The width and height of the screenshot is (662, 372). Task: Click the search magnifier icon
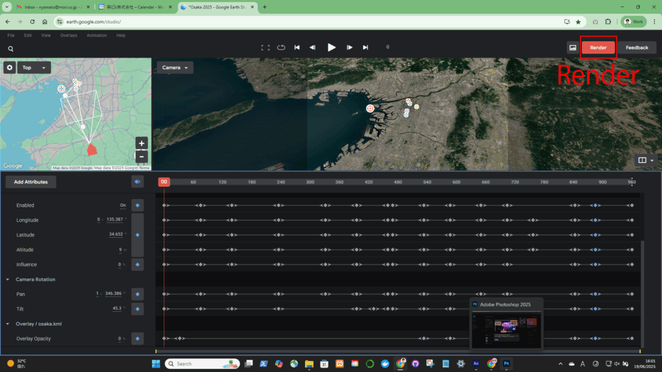coord(11,48)
